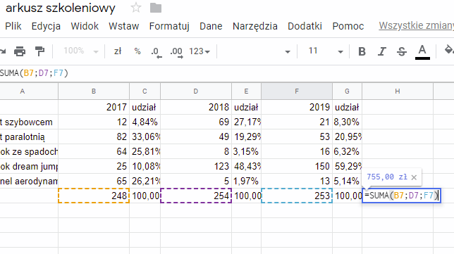Open the Dane menu
Image resolution: width=454 pixels, height=254 pixels.
[211, 26]
